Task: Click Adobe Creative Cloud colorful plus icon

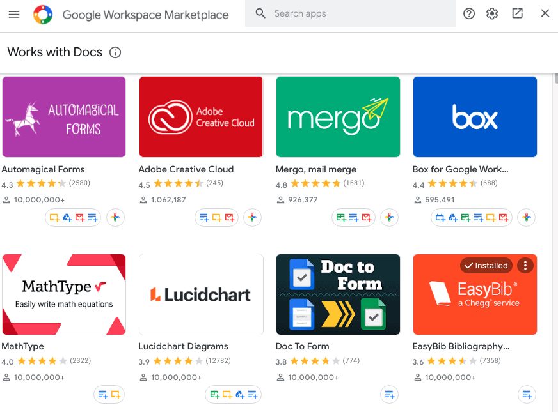Action: coord(252,217)
